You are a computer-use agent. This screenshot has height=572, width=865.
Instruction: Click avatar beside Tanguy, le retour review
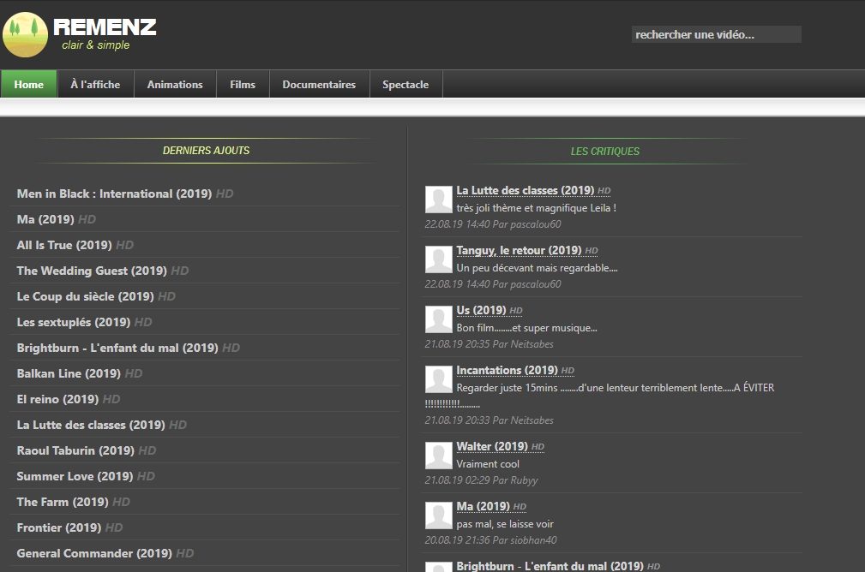coord(439,259)
